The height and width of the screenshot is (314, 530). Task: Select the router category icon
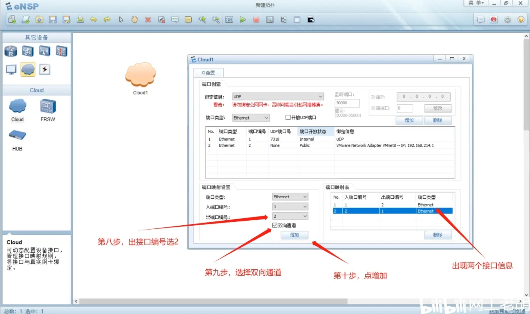click(11, 51)
